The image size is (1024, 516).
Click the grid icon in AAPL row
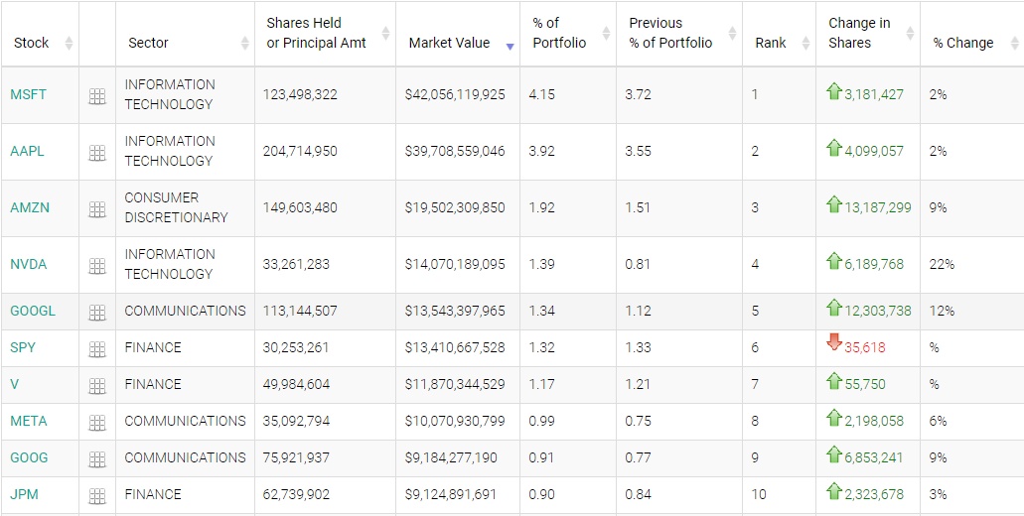[x=97, y=153]
